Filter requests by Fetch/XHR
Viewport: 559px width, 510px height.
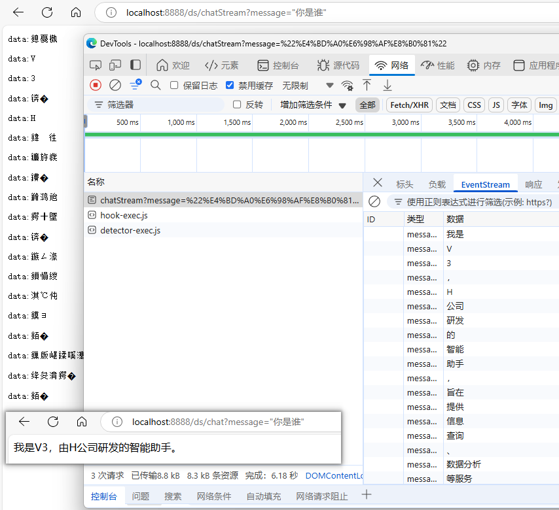tap(409, 105)
